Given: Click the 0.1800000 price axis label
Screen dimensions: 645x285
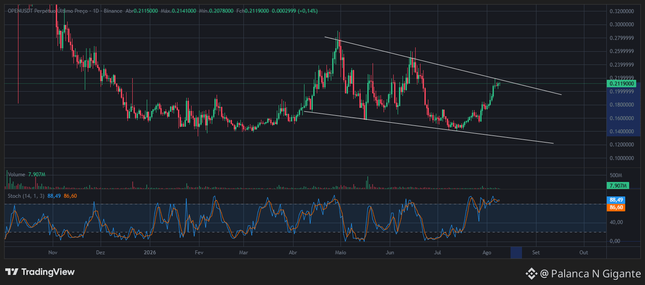Looking at the screenshot, I should 622,105.
